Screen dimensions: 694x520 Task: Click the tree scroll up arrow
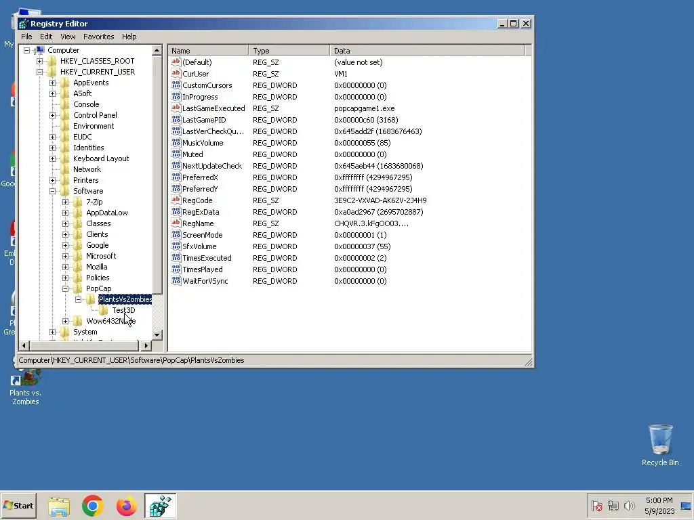coord(157,51)
